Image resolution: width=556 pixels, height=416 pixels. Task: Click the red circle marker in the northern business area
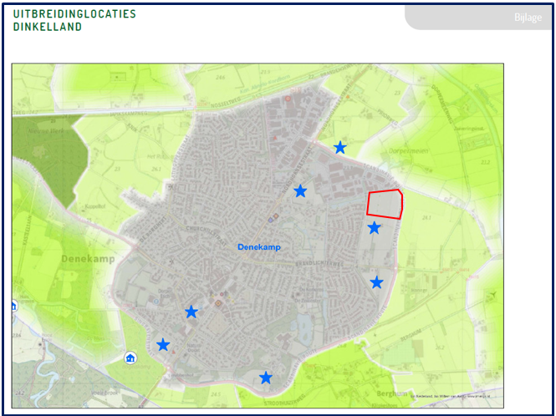[288, 99]
